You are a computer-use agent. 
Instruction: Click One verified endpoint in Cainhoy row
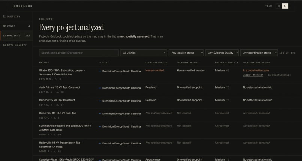click(x=190, y=100)
